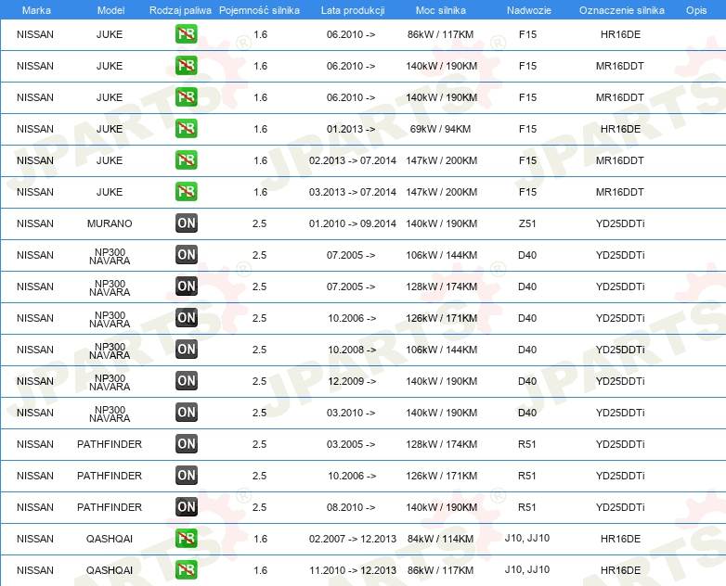Select the QASHQAI model in the 02.2007 row
The width and height of the screenshot is (726, 586).
coord(110,539)
